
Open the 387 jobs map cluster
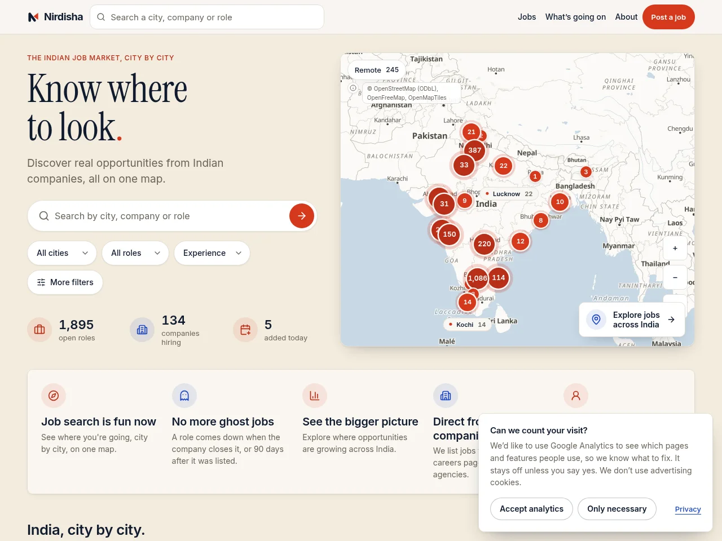tap(475, 150)
